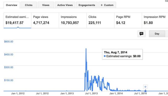
Task: Open the chart notes comment icon
Action: 141,34
